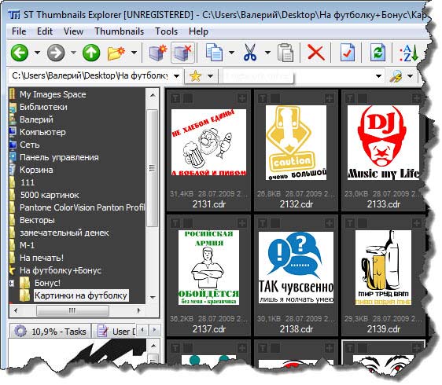
Task: Open the Edit menu
Action: 45,31
